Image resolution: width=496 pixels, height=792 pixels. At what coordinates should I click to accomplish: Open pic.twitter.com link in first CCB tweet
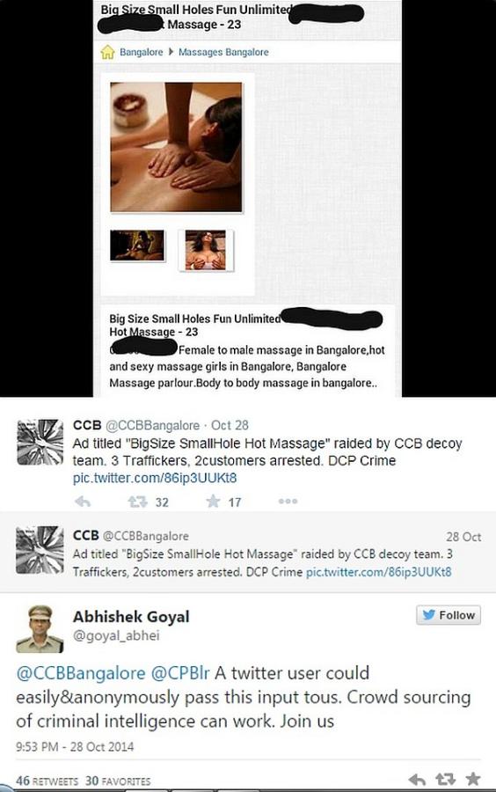(x=155, y=478)
